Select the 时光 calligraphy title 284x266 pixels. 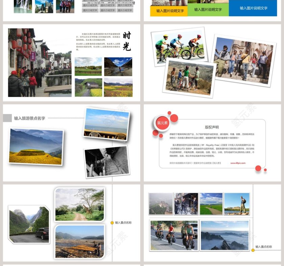point(126,41)
